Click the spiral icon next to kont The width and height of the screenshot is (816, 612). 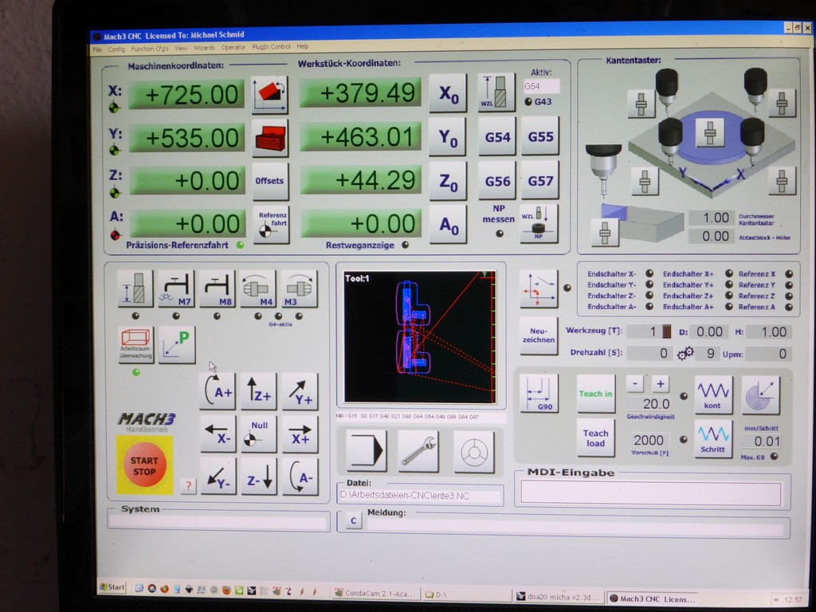760,394
